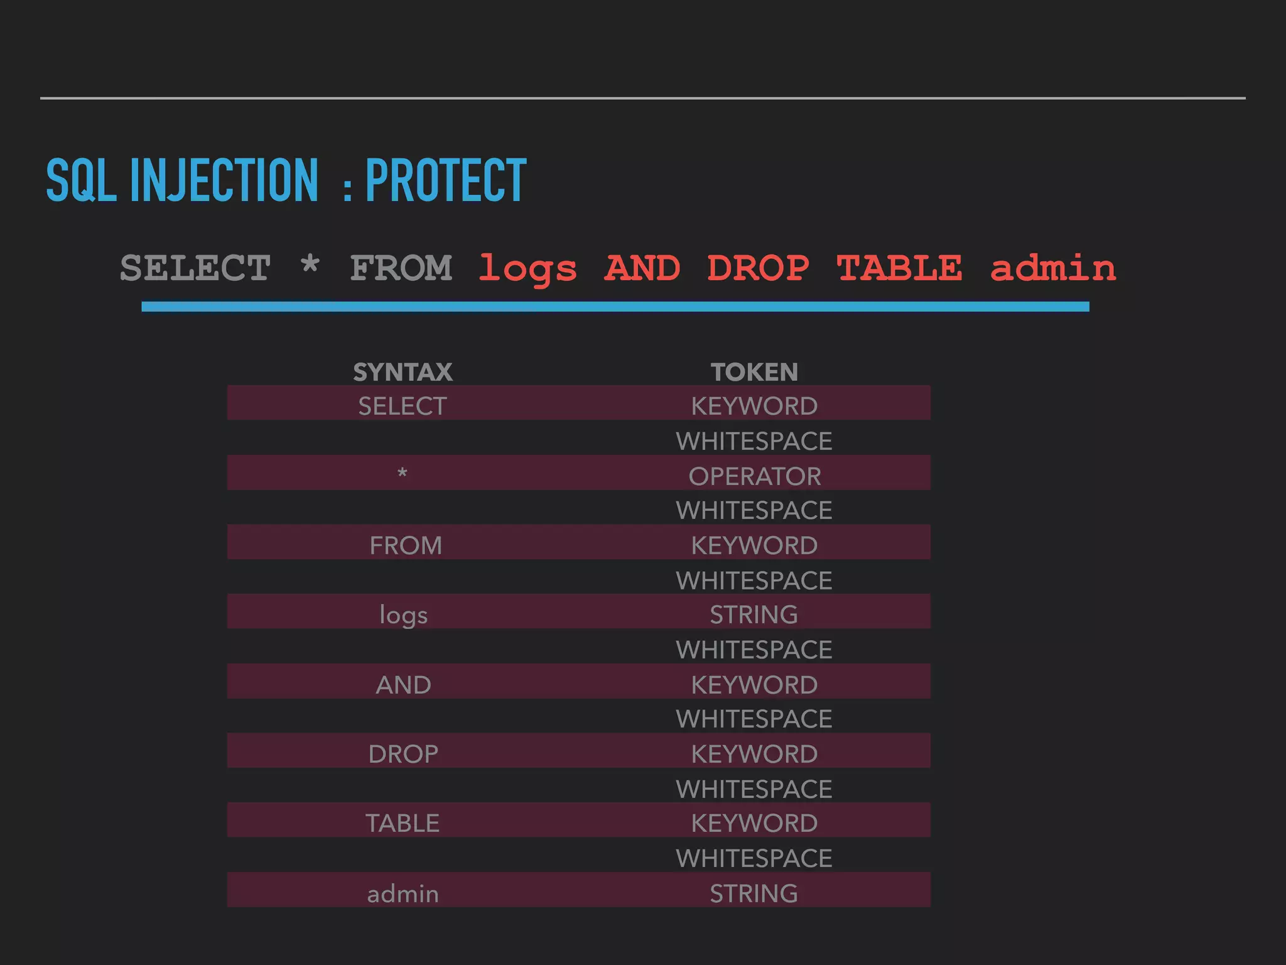Click the TOKEN column header

pyautogui.click(x=754, y=372)
